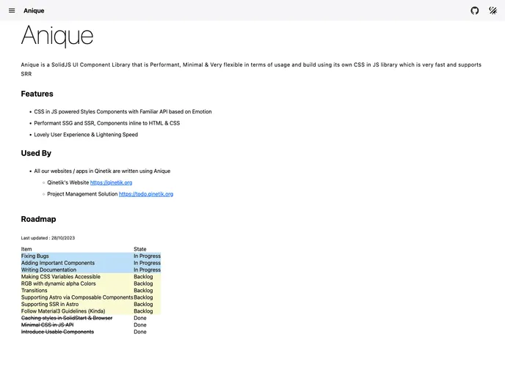
Task: Open the GitHub repository icon
Action: [474, 11]
